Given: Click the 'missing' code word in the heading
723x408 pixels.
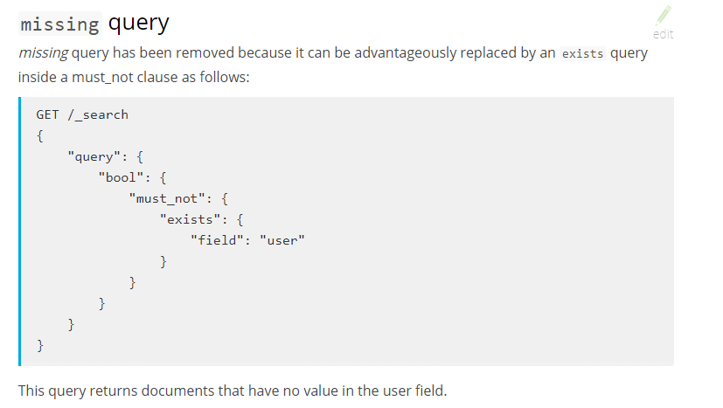Looking at the screenshot, I should tap(60, 24).
